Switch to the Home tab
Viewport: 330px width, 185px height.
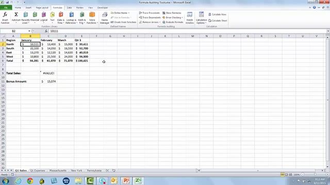click(x=18, y=8)
